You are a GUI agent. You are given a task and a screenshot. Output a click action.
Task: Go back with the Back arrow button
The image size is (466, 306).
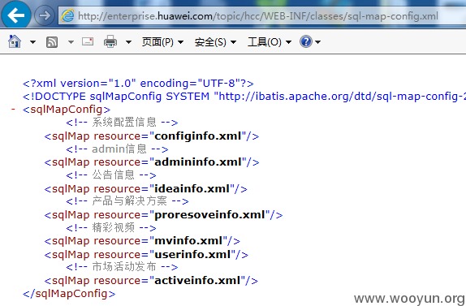pyautogui.click(x=16, y=15)
